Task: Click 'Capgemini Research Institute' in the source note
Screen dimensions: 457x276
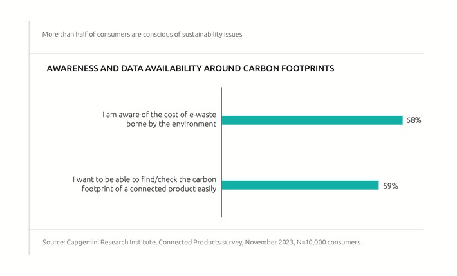Action: (111, 242)
